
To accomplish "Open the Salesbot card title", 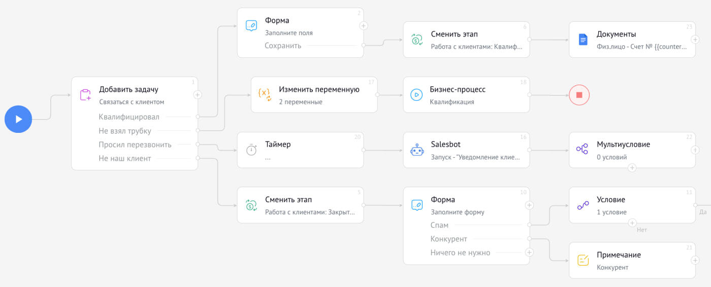I will click(446, 145).
